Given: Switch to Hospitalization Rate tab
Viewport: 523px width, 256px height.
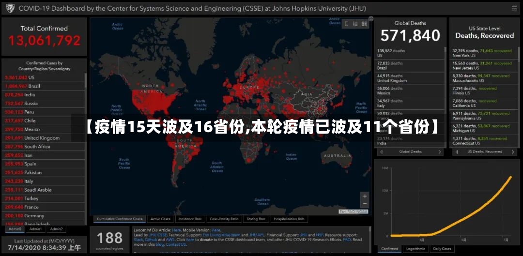Looking at the screenshot, I should pyautogui.click(x=289, y=219).
